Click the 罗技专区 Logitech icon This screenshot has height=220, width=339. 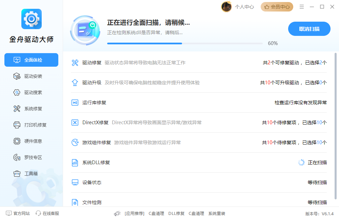coord(17,157)
